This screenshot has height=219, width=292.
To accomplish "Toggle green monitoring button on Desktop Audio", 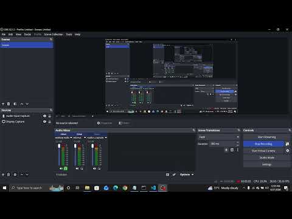I will click(66, 169).
